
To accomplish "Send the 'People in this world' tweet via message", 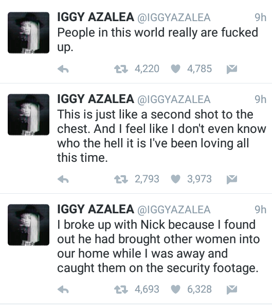I will click(232, 70).
